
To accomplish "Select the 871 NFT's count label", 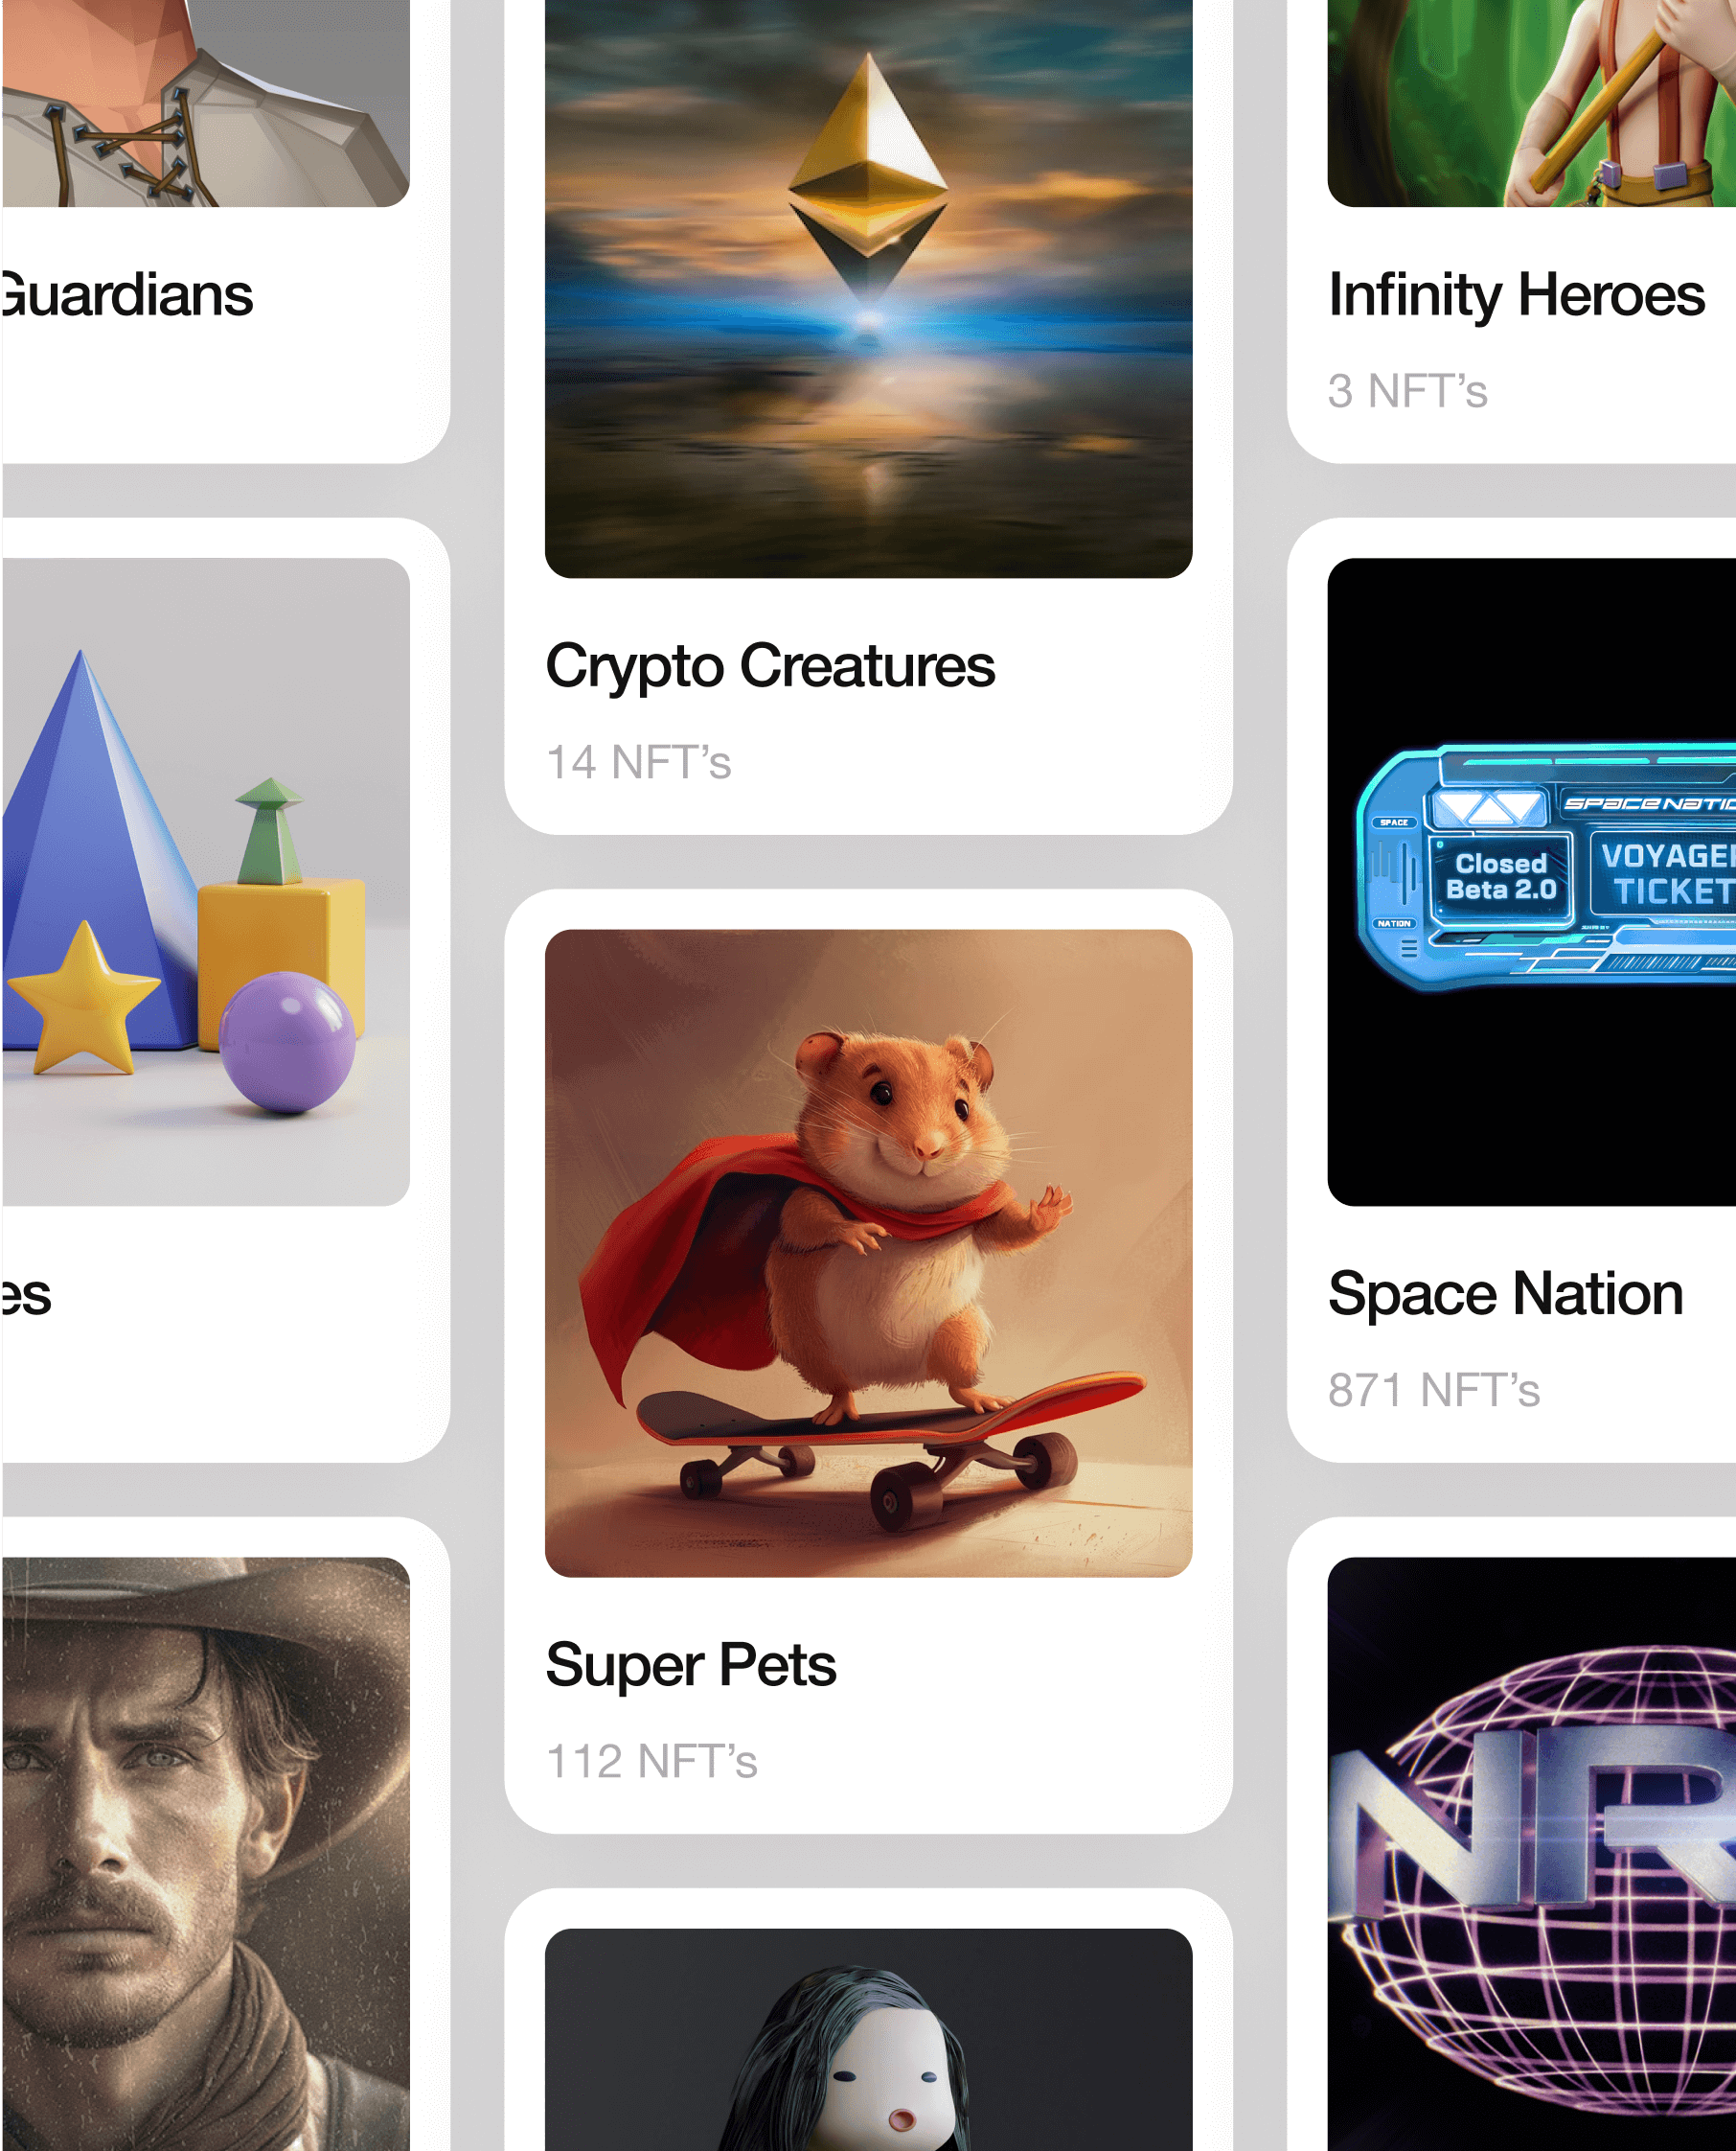I will 1434,1390.
